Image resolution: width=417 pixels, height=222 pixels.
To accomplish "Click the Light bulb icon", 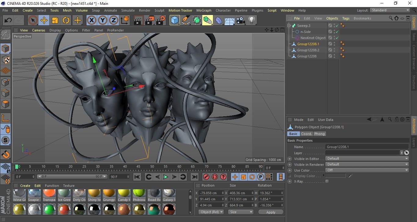I will tap(251, 20).
